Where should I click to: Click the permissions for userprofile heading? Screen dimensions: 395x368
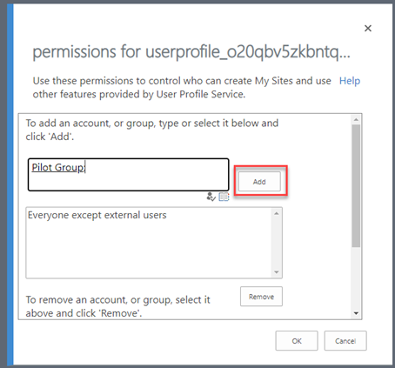(x=191, y=52)
